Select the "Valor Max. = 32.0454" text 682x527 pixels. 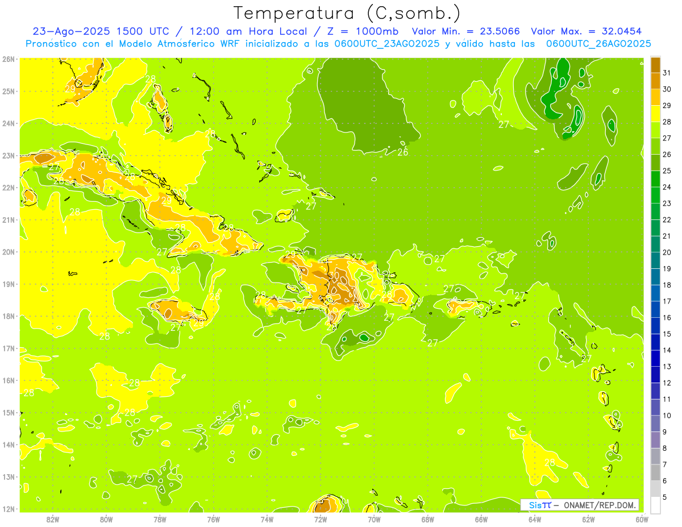coord(586,31)
